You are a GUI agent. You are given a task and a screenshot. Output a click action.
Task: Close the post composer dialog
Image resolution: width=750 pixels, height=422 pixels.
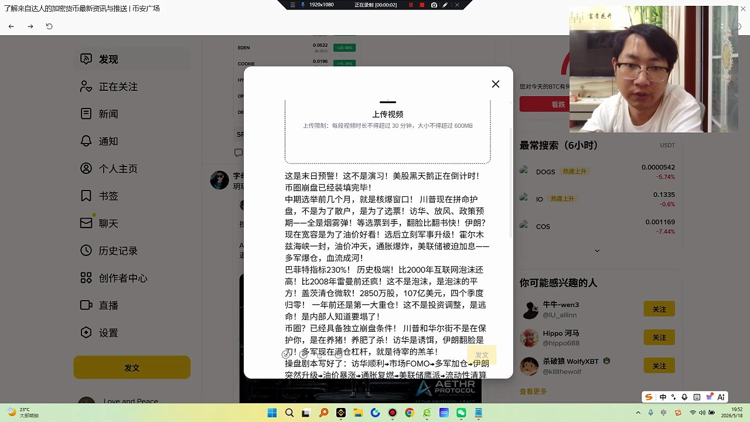coord(496,84)
